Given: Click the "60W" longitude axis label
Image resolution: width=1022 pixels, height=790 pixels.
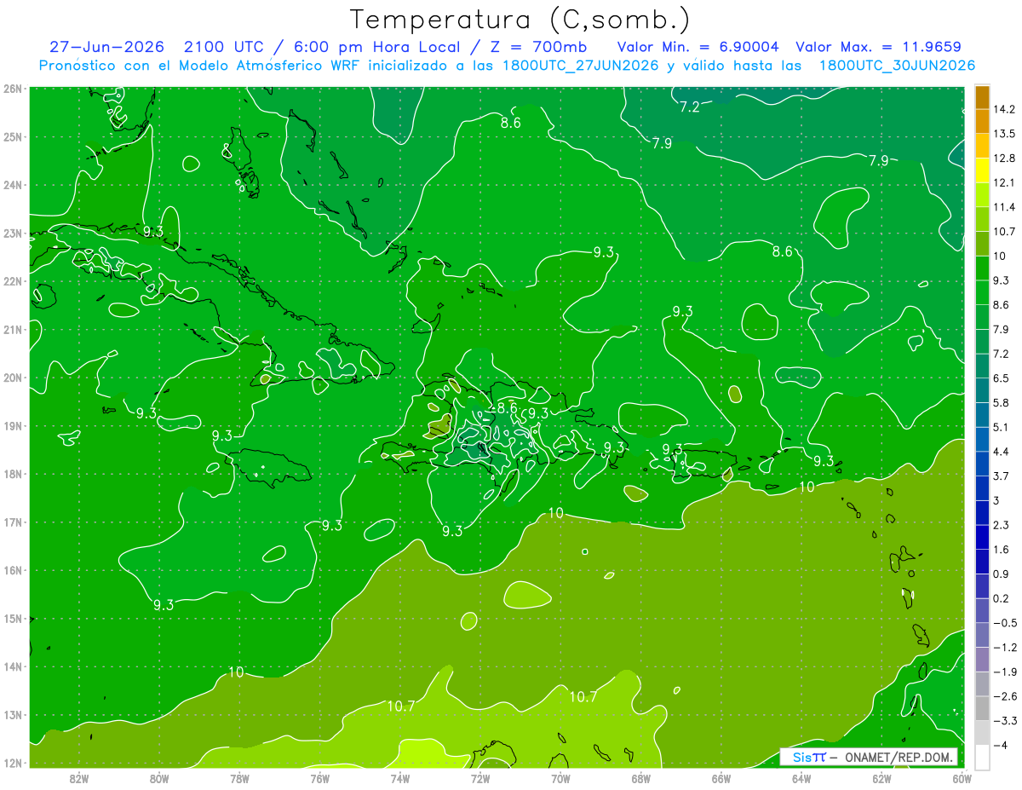Looking at the screenshot, I should (962, 778).
